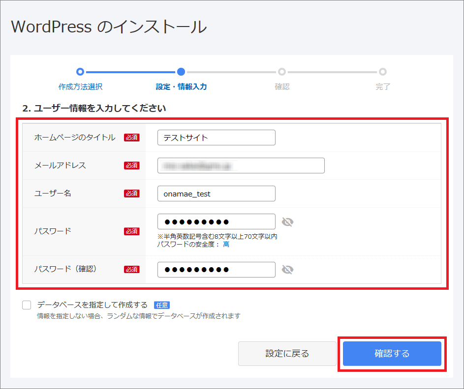Select the 完了 step label
This screenshot has width=464, height=389.
click(383, 86)
